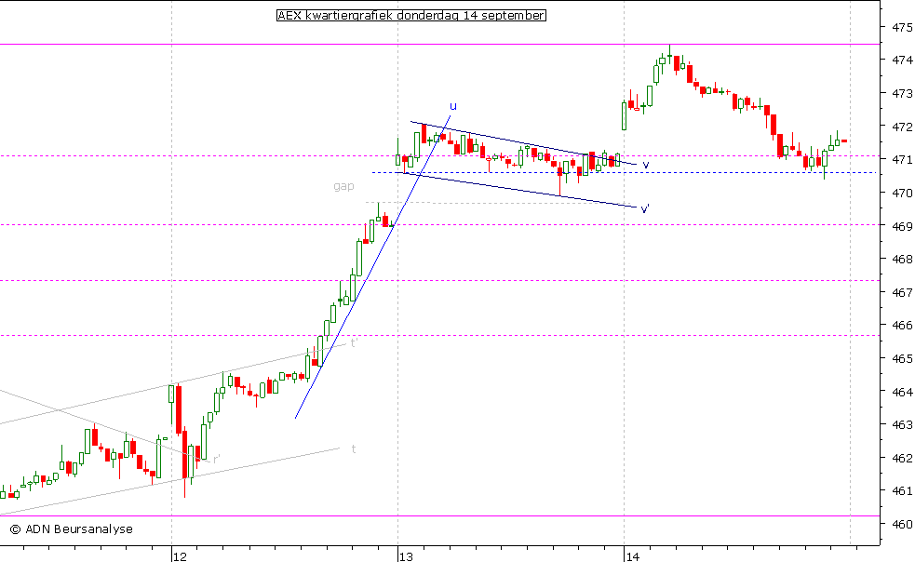Viewport: 915px width, 562px height.
Task: Click the grey label t' near 465
Action: tap(354, 343)
